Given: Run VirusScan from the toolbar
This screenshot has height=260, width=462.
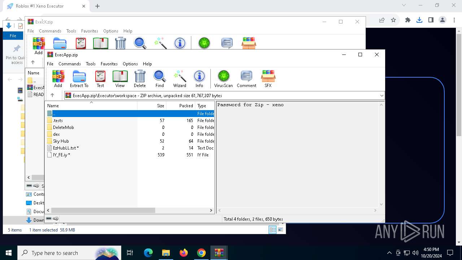Looking at the screenshot, I should click(x=223, y=79).
